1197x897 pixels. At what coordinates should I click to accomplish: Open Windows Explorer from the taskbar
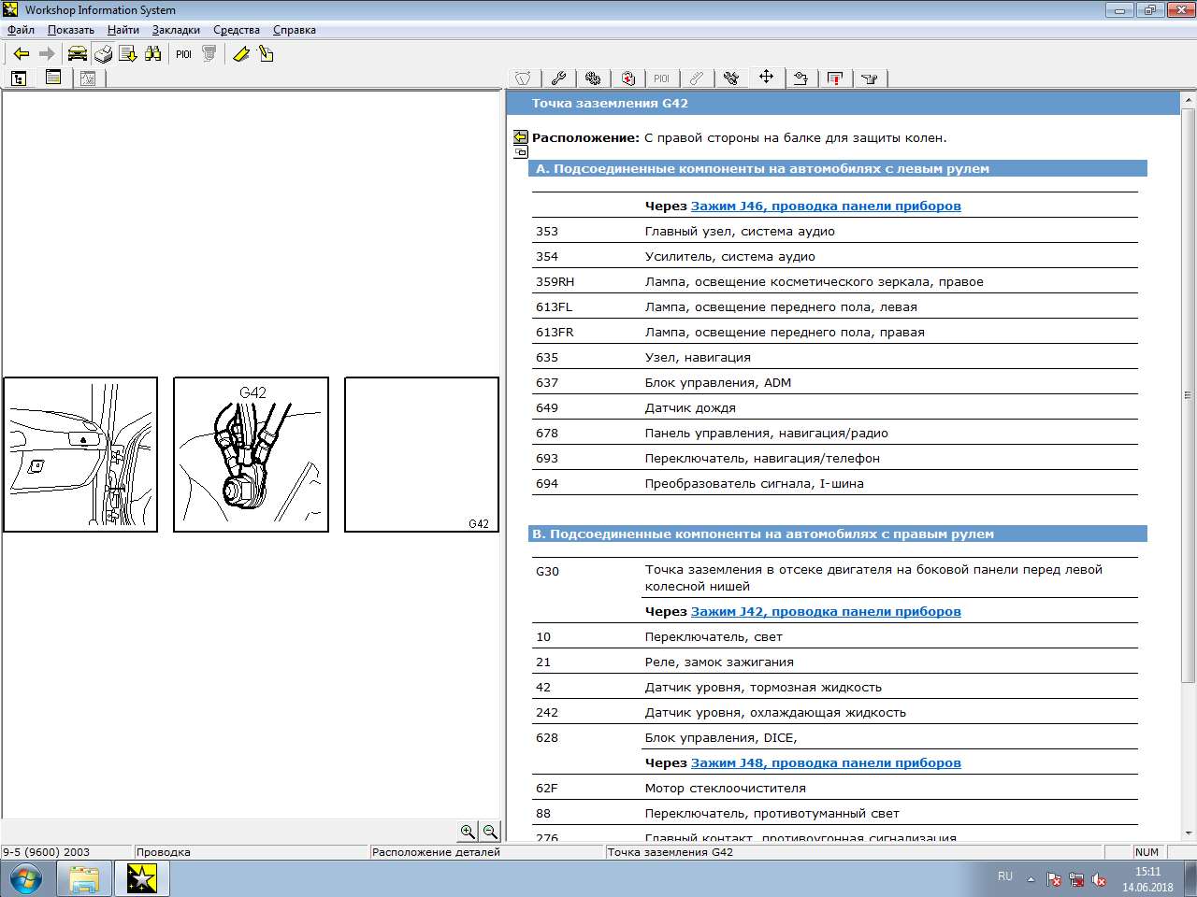tap(84, 878)
